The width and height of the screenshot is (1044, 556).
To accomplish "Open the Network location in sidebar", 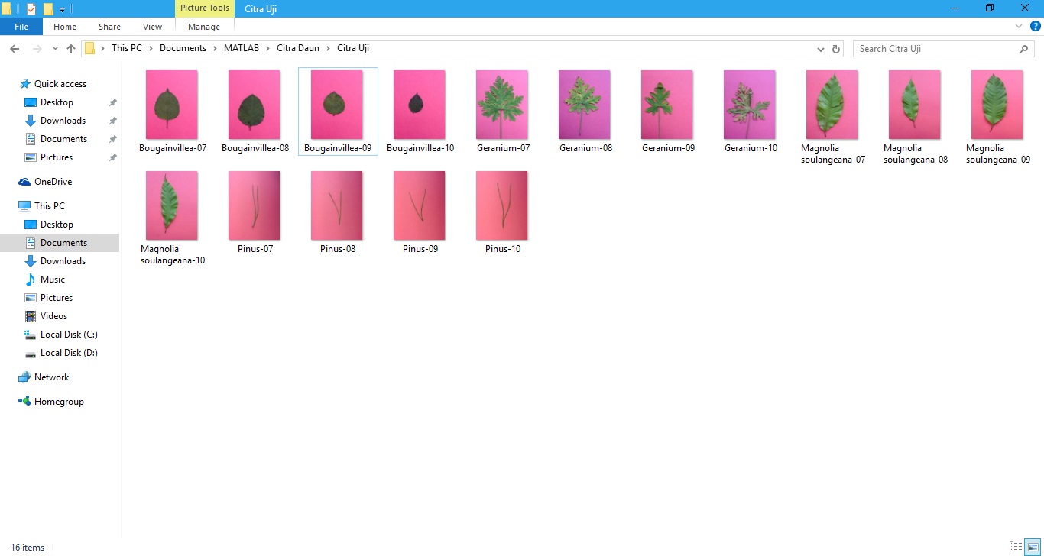I will [51, 377].
